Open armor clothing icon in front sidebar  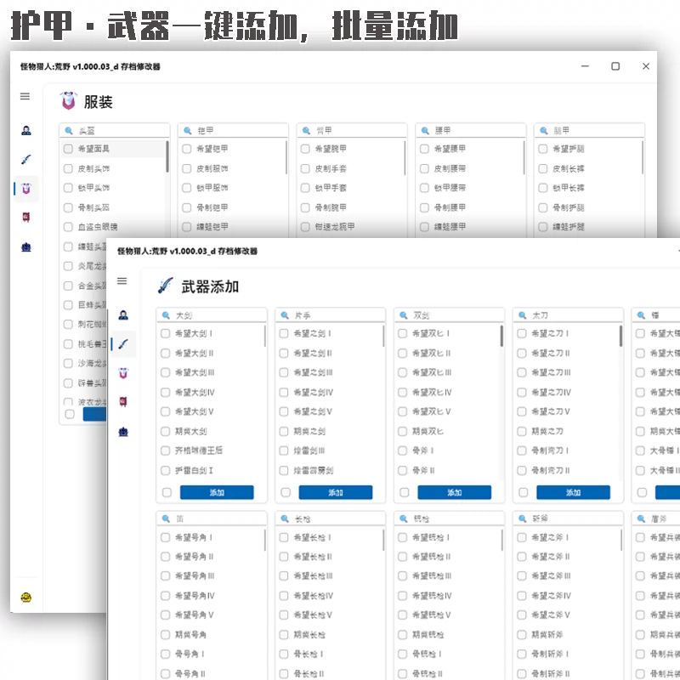coord(123,373)
